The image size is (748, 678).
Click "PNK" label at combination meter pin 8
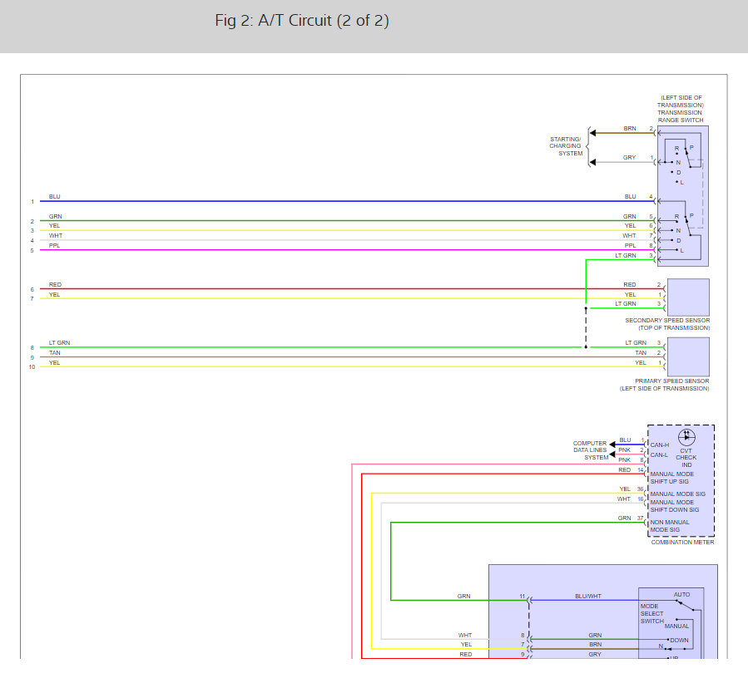tap(625, 459)
